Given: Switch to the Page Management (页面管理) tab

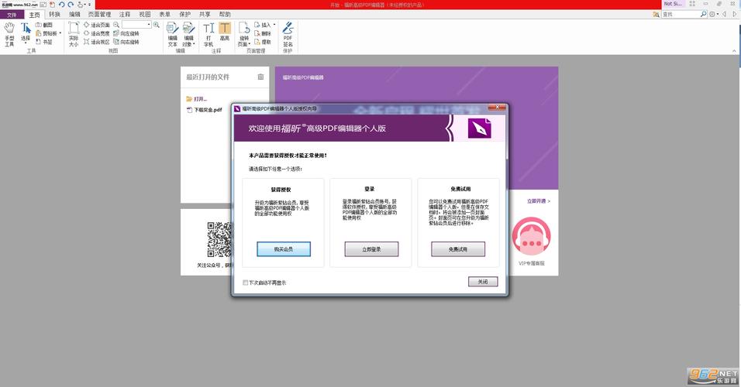Looking at the screenshot, I should coord(99,15).
